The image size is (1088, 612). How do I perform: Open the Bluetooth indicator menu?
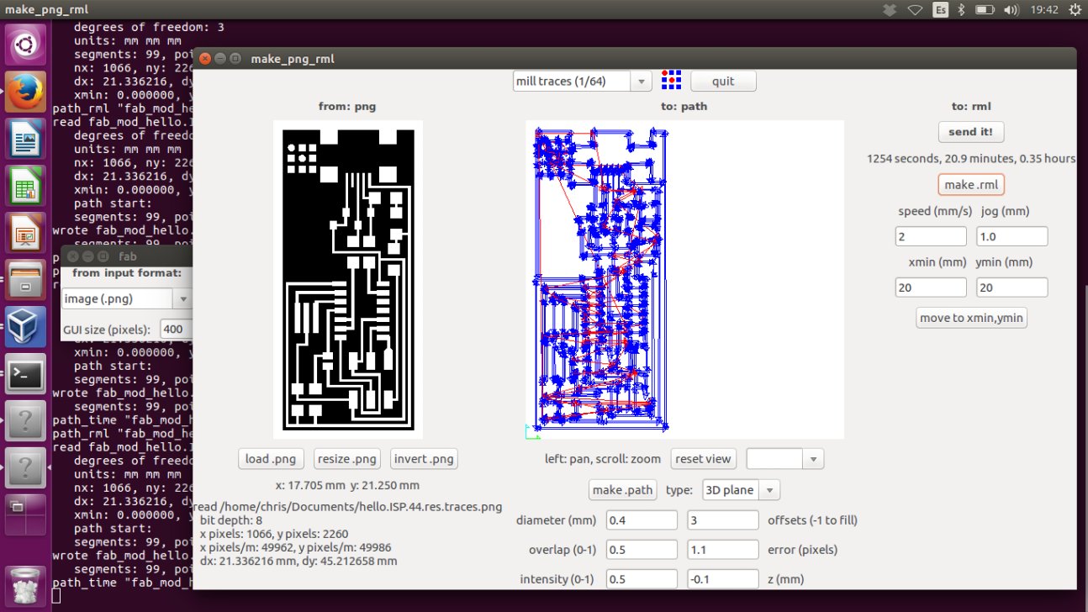click(x=962, y=10)
